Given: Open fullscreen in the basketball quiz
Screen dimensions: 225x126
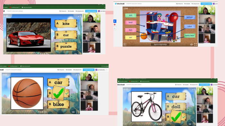Looking at the screenshot, I should (78, 112).
